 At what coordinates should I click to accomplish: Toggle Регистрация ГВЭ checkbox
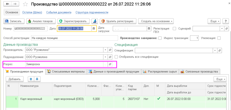click(174, 29)
